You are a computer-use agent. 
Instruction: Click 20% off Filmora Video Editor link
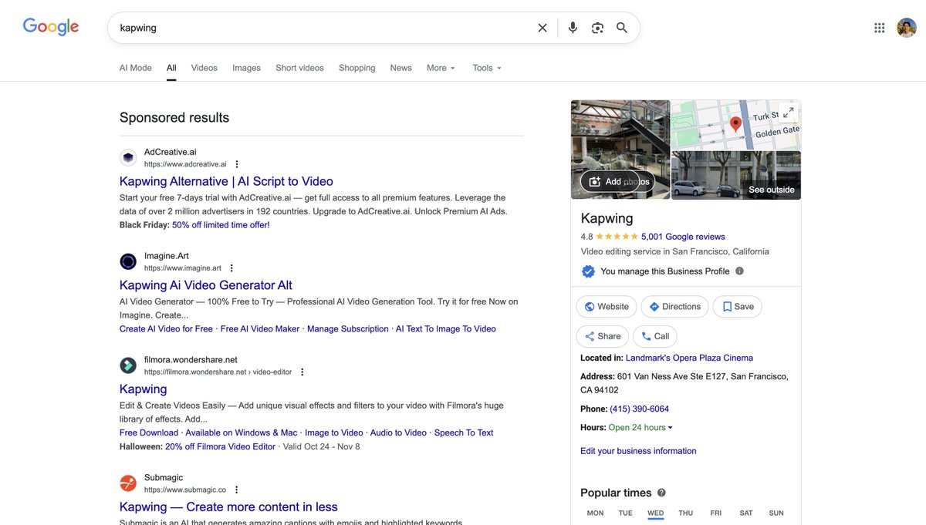click(220, 446)
